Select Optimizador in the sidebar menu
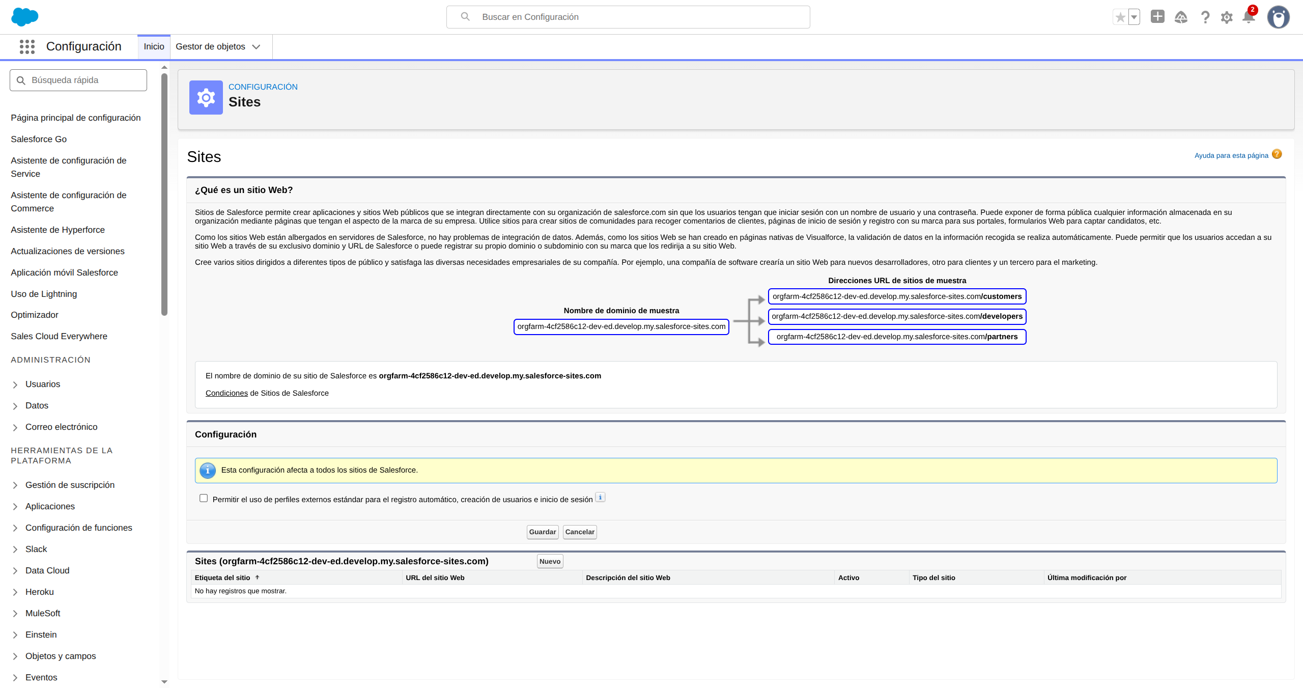Viewport: 1303px width, 688px height. 34,315
